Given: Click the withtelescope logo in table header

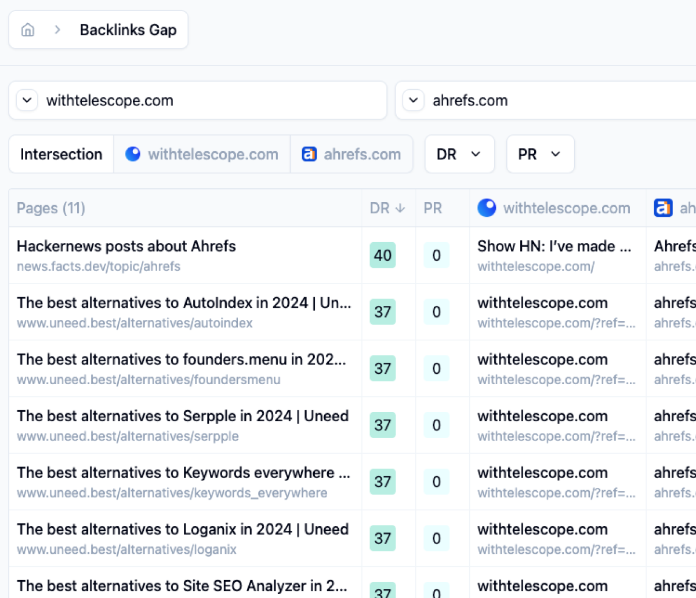Looking at the screenshot, I should pyautogui.click(x=487, y=208).
